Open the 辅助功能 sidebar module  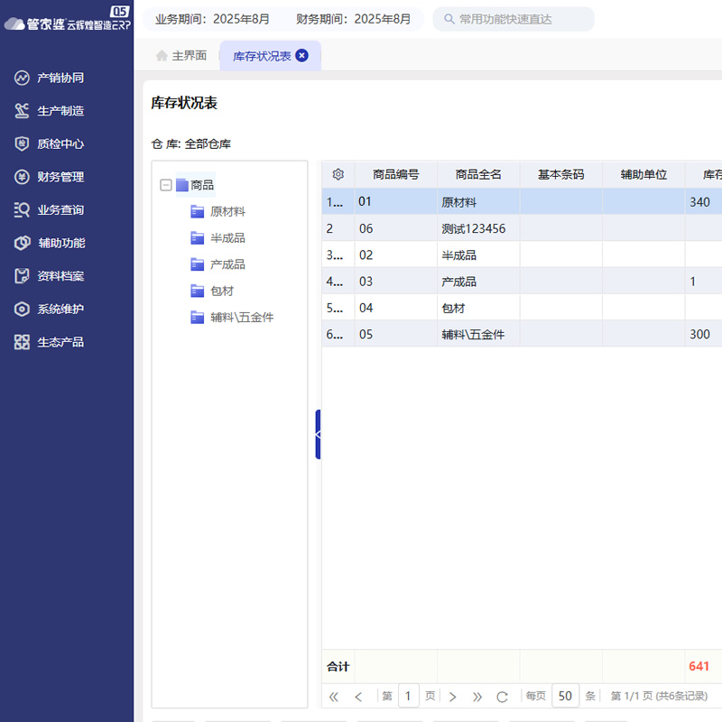(x=49, y=243)
